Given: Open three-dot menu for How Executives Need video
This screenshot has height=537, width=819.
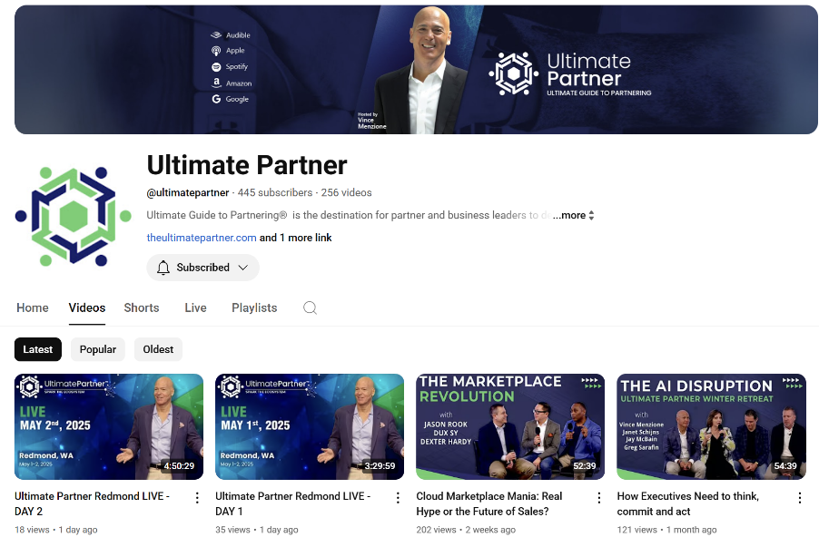Looking at the screenshot, I should (800, 498).
